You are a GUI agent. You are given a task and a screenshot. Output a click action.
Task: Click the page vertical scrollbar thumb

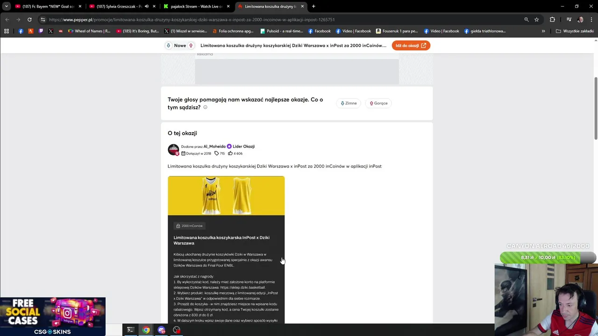(x=596, y=108)
